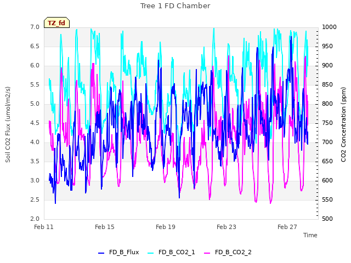Click the 800 right axis tick label
The height and width of the screenshot is (263, 351).
pyautogui.click(x=327, y=104)
